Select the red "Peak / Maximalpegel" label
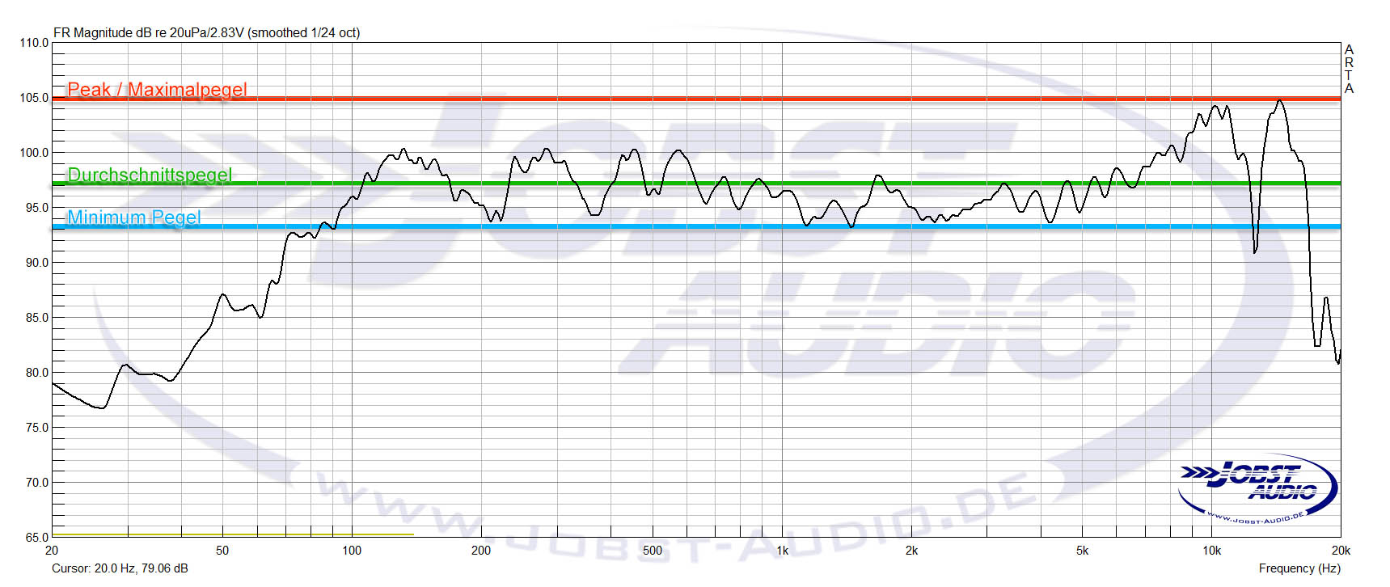The image size is (1390, 587). 157,89
